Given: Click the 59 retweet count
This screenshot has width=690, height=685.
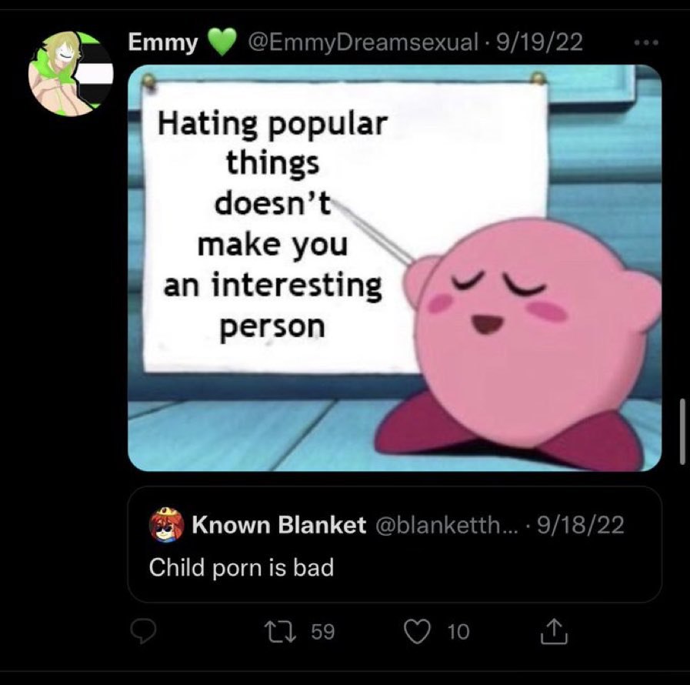Looking at the screenshot, I should pos(323,632).
